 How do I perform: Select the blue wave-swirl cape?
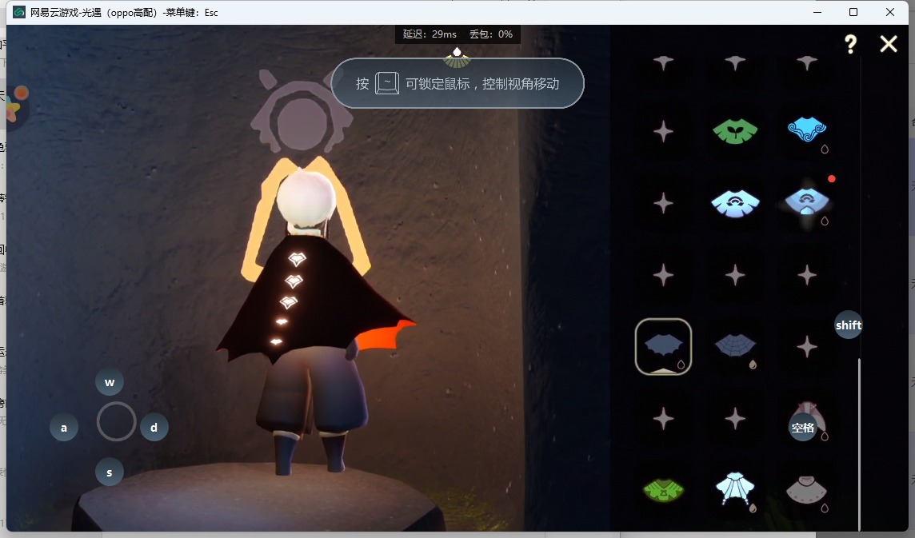(x=807, y=130)
